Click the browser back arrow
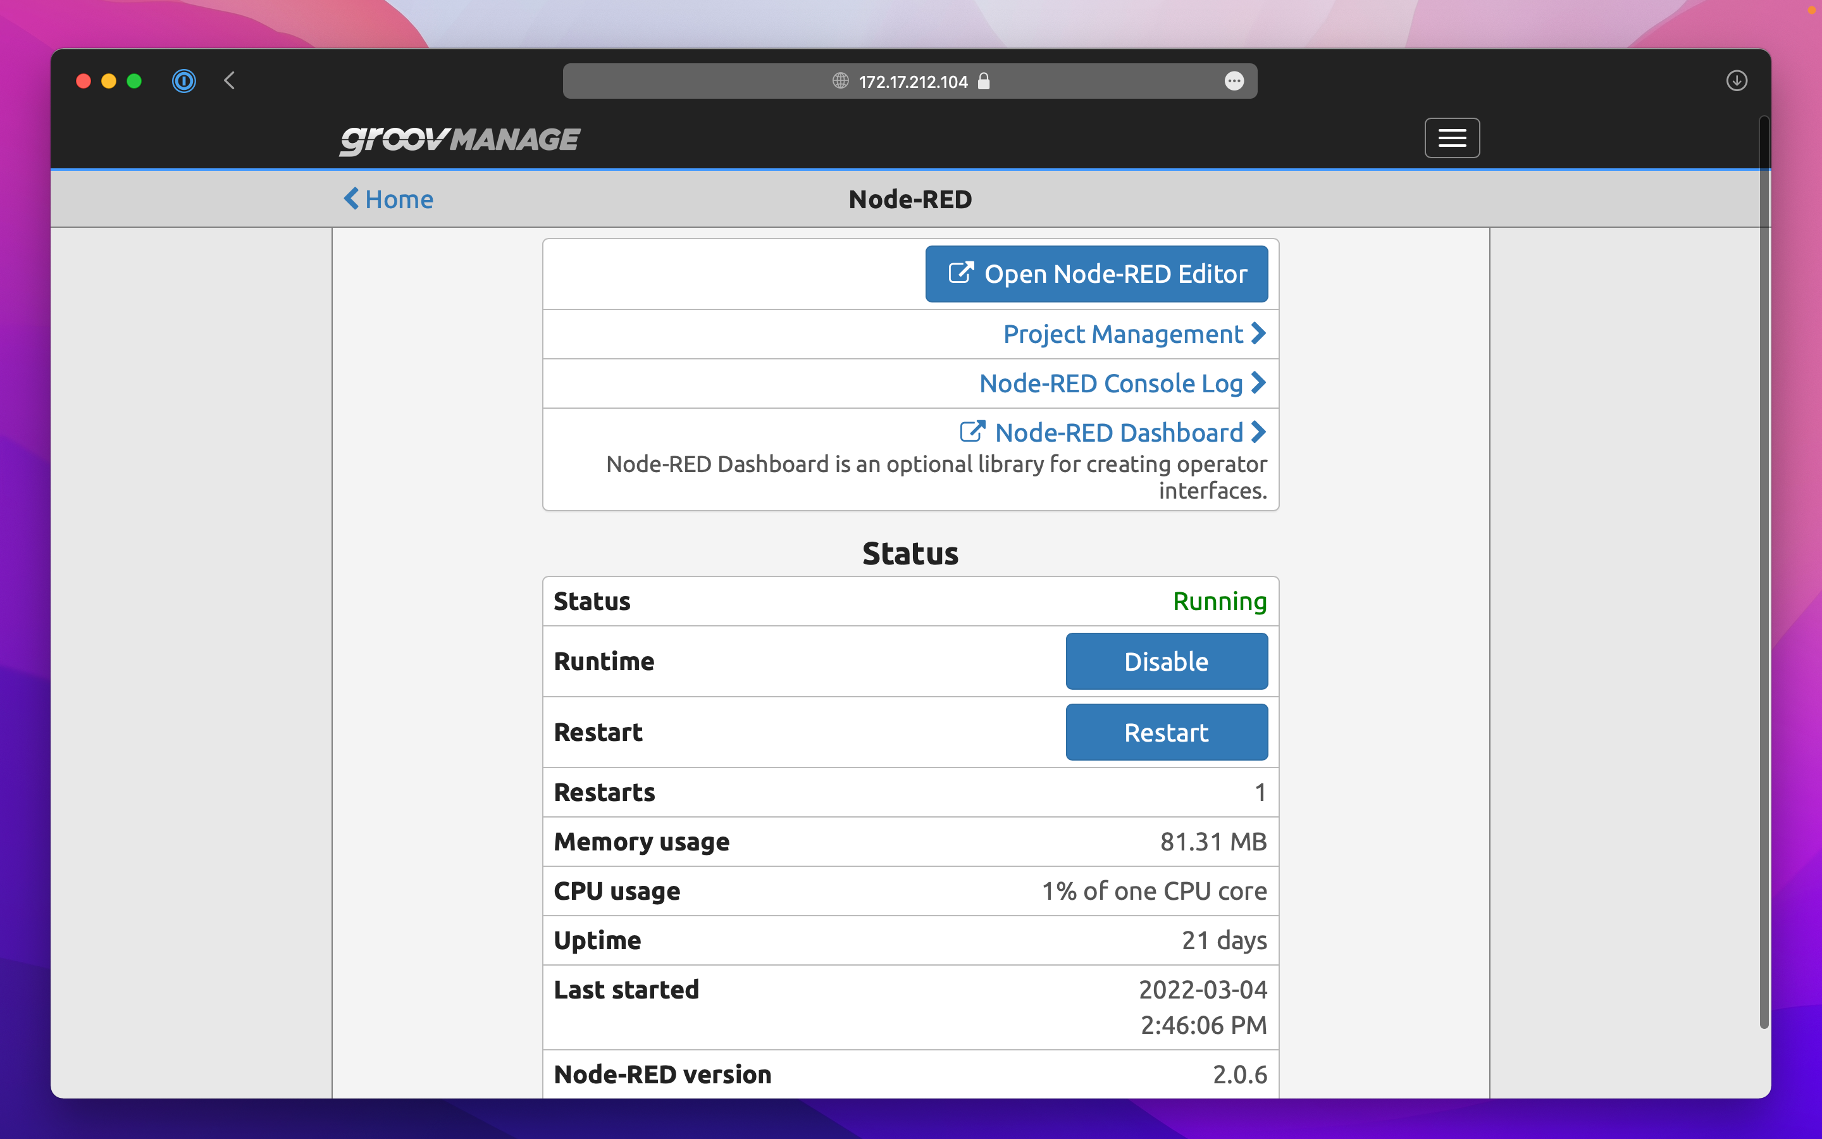Image resolution: width=1822 pixels, height=1139 pixels. [230, 80]
